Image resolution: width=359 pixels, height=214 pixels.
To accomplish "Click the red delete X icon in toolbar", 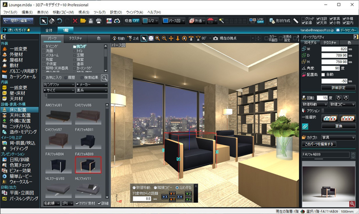I will tap(75, 21).
